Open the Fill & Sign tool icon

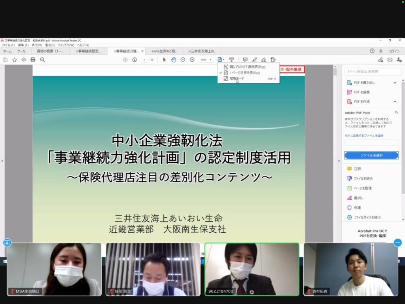coord(264,60)
